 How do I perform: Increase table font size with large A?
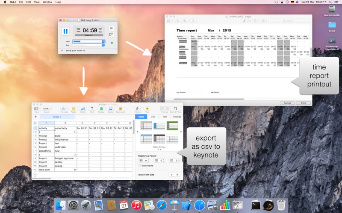click(177, 175)
